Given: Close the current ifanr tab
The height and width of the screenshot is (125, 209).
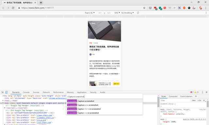Looking at the screenshot, I should click(35, 3).
